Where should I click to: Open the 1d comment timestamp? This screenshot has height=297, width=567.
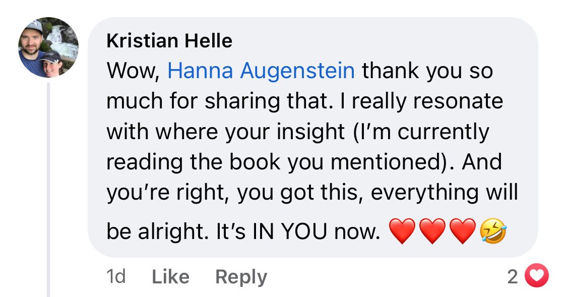[116, 277]
